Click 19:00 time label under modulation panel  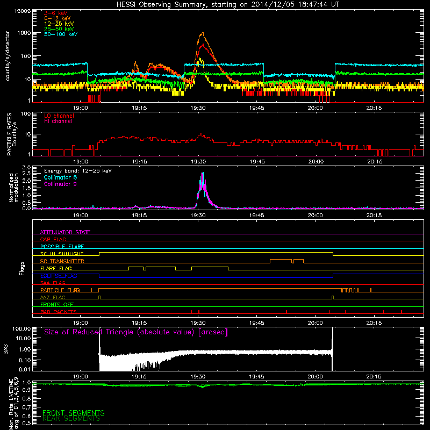80,216
